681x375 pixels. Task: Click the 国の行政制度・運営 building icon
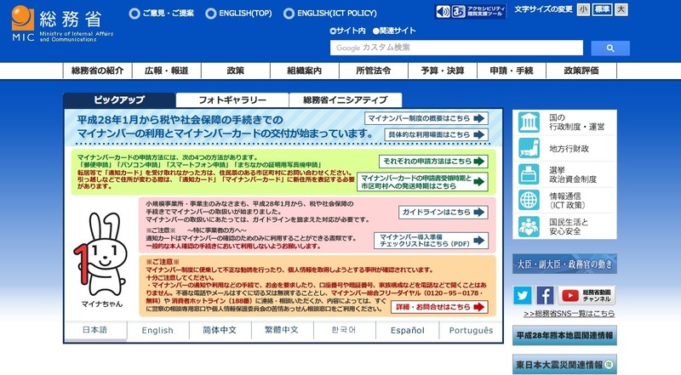pos(528,122)
